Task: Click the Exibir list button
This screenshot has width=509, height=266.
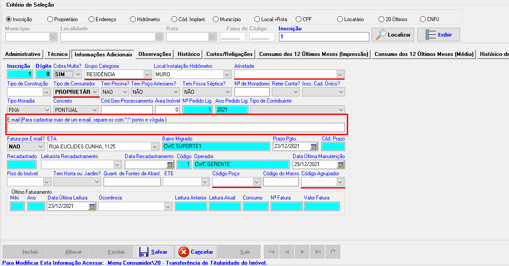Action: point(438,34)
